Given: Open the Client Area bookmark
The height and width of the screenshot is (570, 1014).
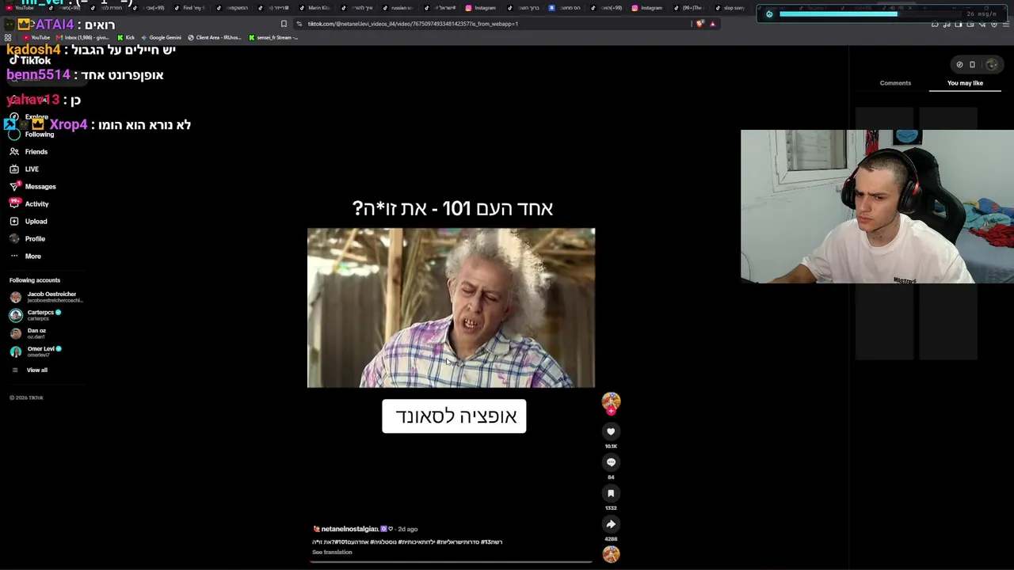Looking at the screenshot, I should [x=214, y=37].
